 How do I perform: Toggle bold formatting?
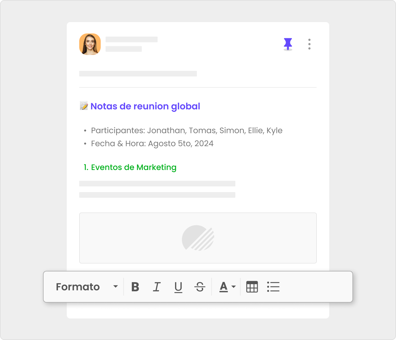[x=135, y=287]
